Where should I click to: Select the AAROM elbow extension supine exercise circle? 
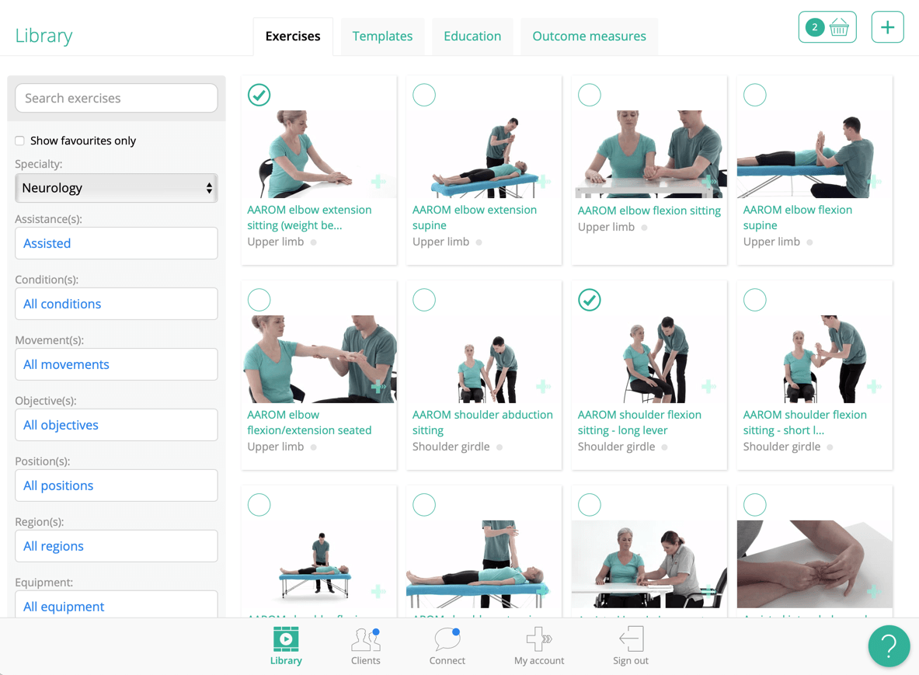click(424, 95)
